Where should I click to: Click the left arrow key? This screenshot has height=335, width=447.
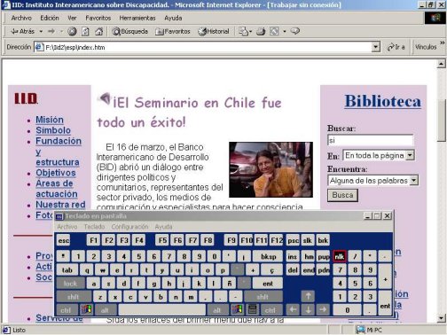click(x=293, y=309)
